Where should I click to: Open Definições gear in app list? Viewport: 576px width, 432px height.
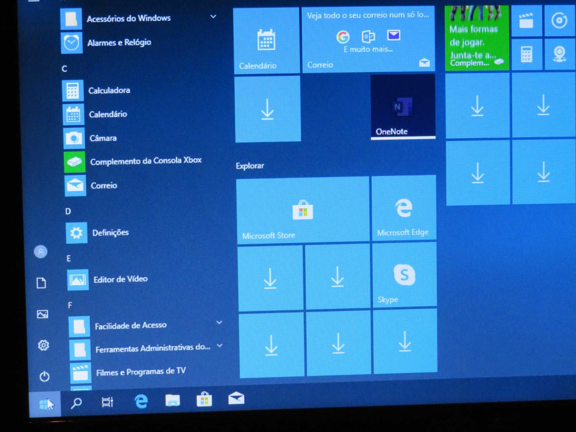point(76,233)
